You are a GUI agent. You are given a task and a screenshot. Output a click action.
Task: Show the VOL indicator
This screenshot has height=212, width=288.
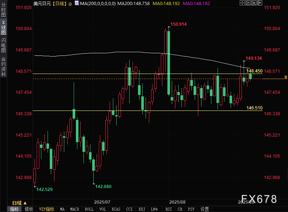click(x=103, y=209)
